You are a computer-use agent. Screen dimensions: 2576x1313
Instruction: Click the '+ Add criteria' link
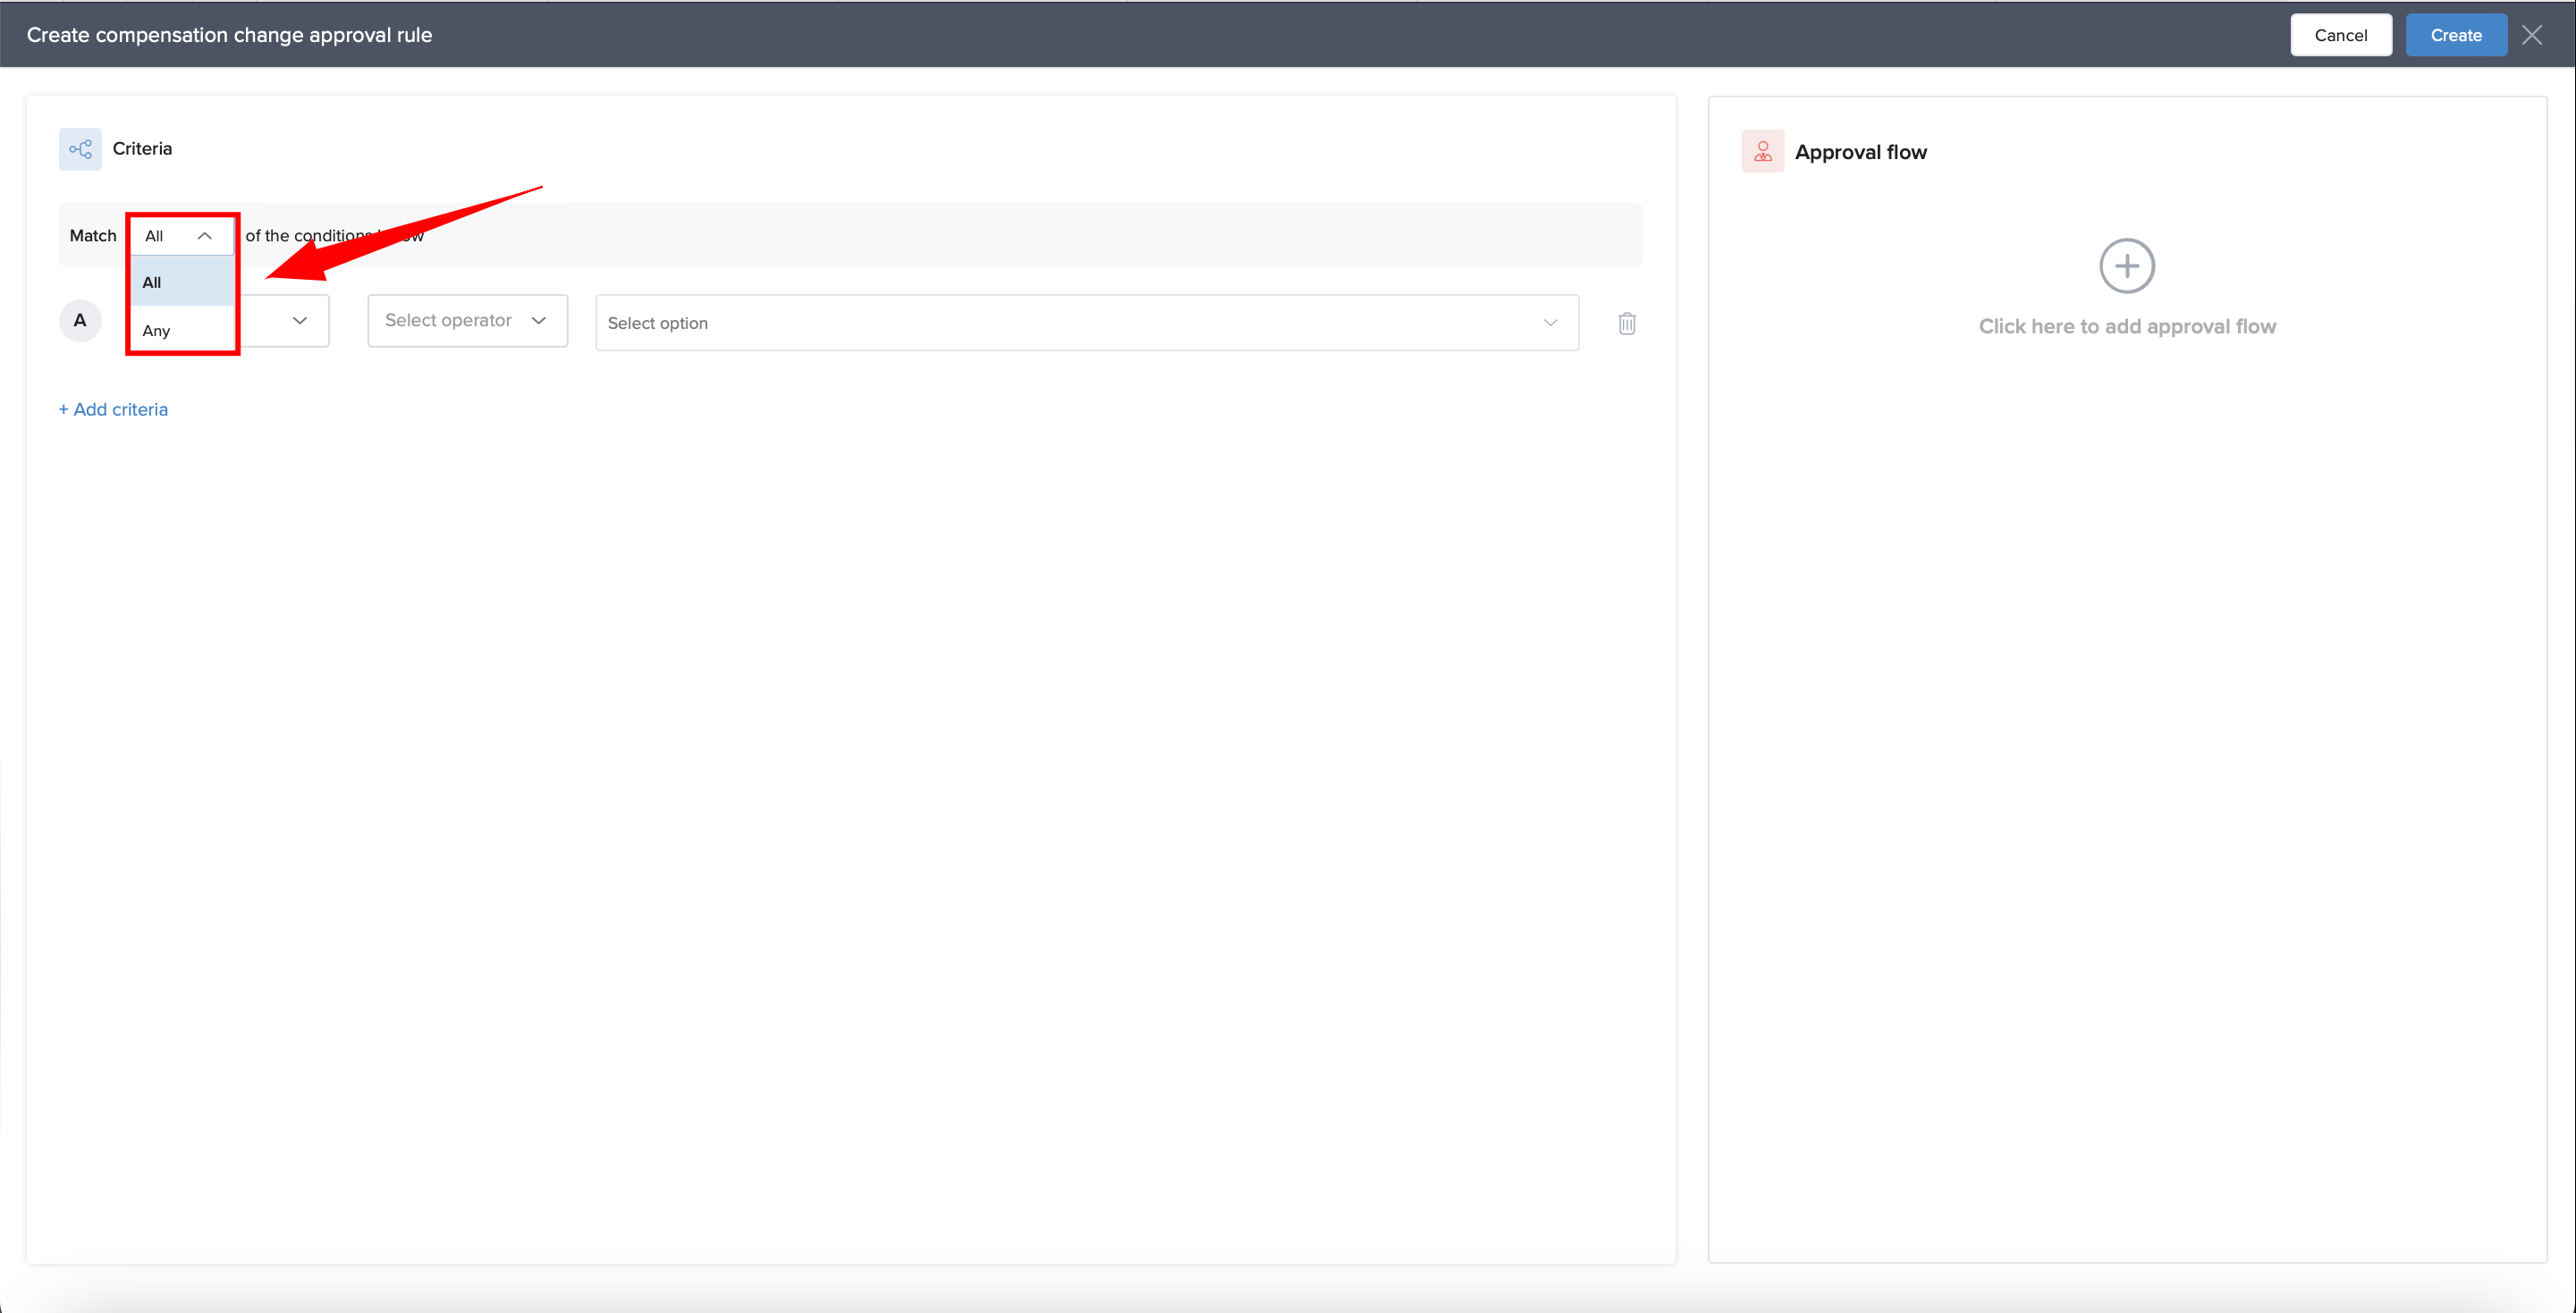coord(114,409)
